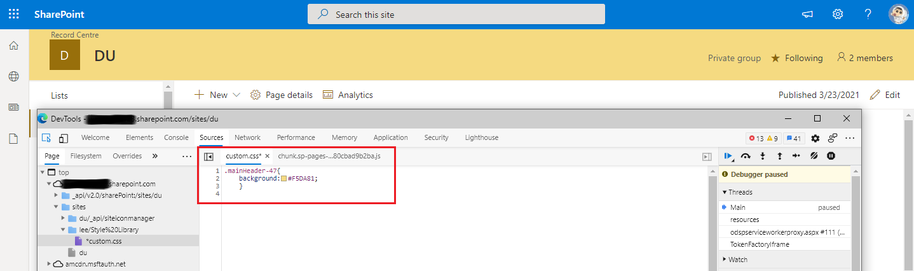The height and width of the screenshot is (271, 914).
Task: Open navigator pane ellipsis menu
Action: (x=186, y=156)
